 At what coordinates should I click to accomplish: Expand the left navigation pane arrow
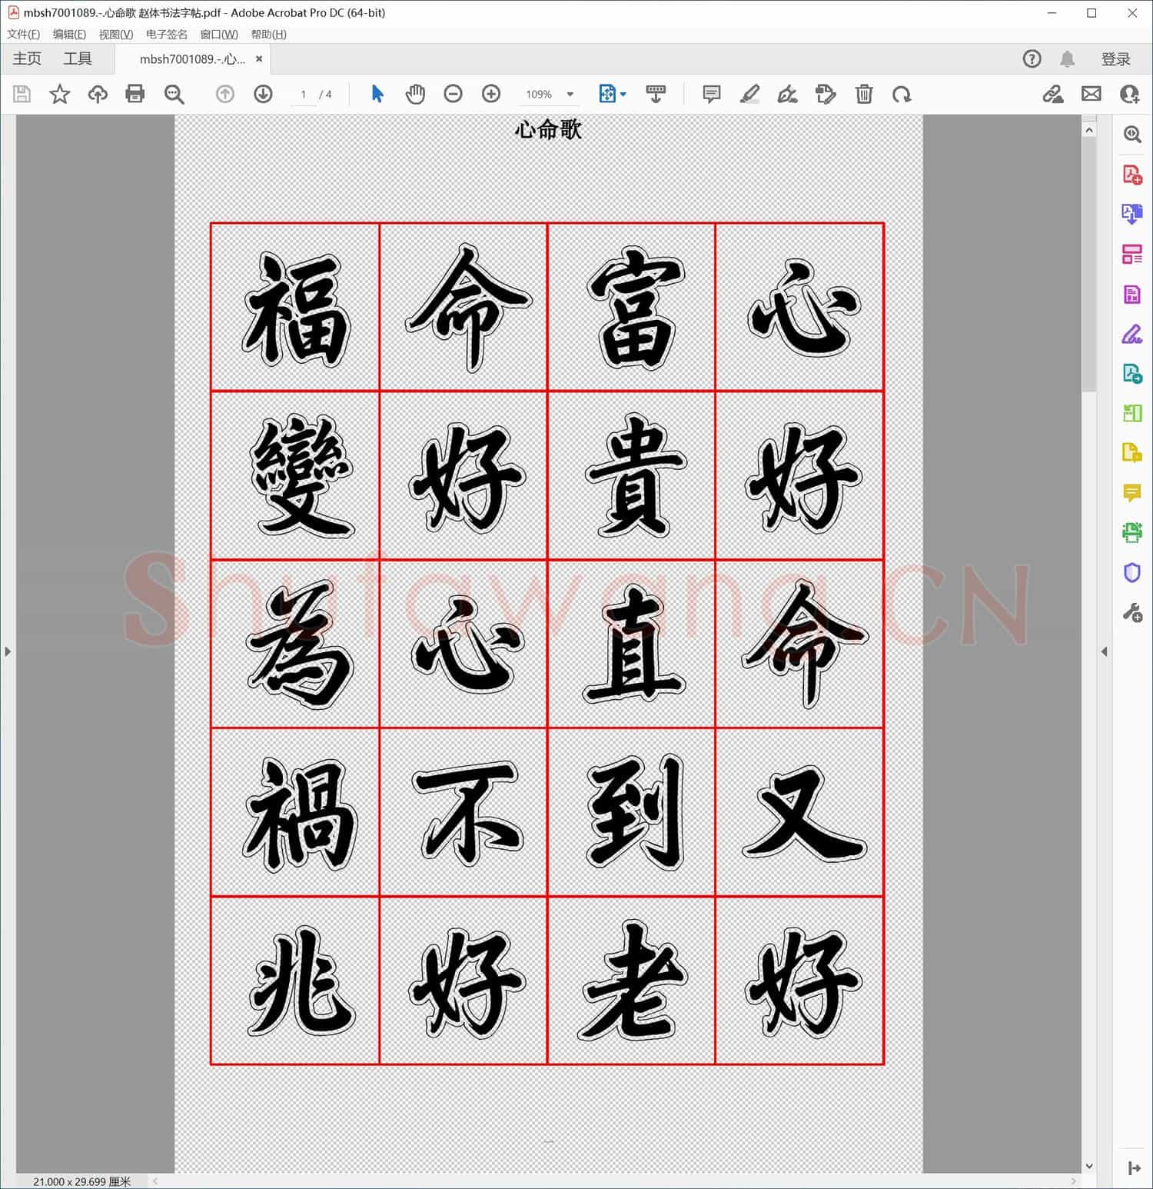coord(8,651)
